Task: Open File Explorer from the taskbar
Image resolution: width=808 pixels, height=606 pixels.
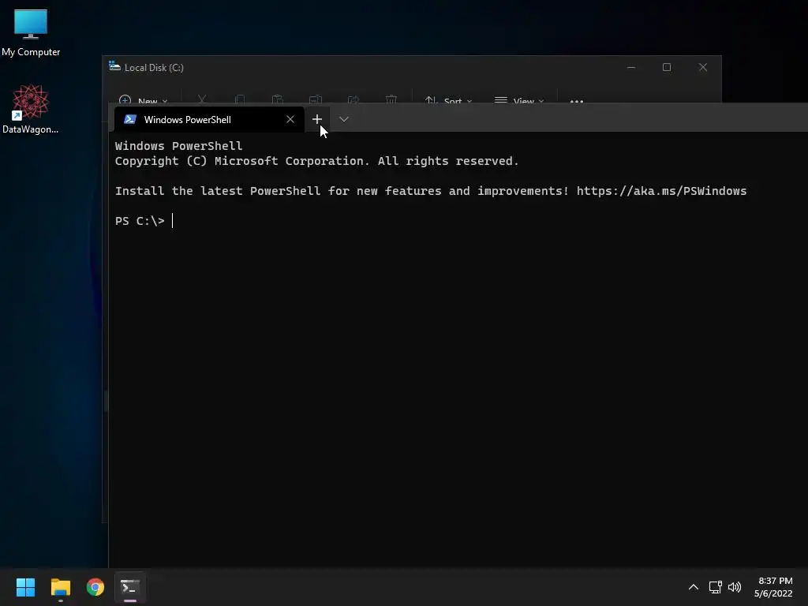Action: [x=60, y=587]
